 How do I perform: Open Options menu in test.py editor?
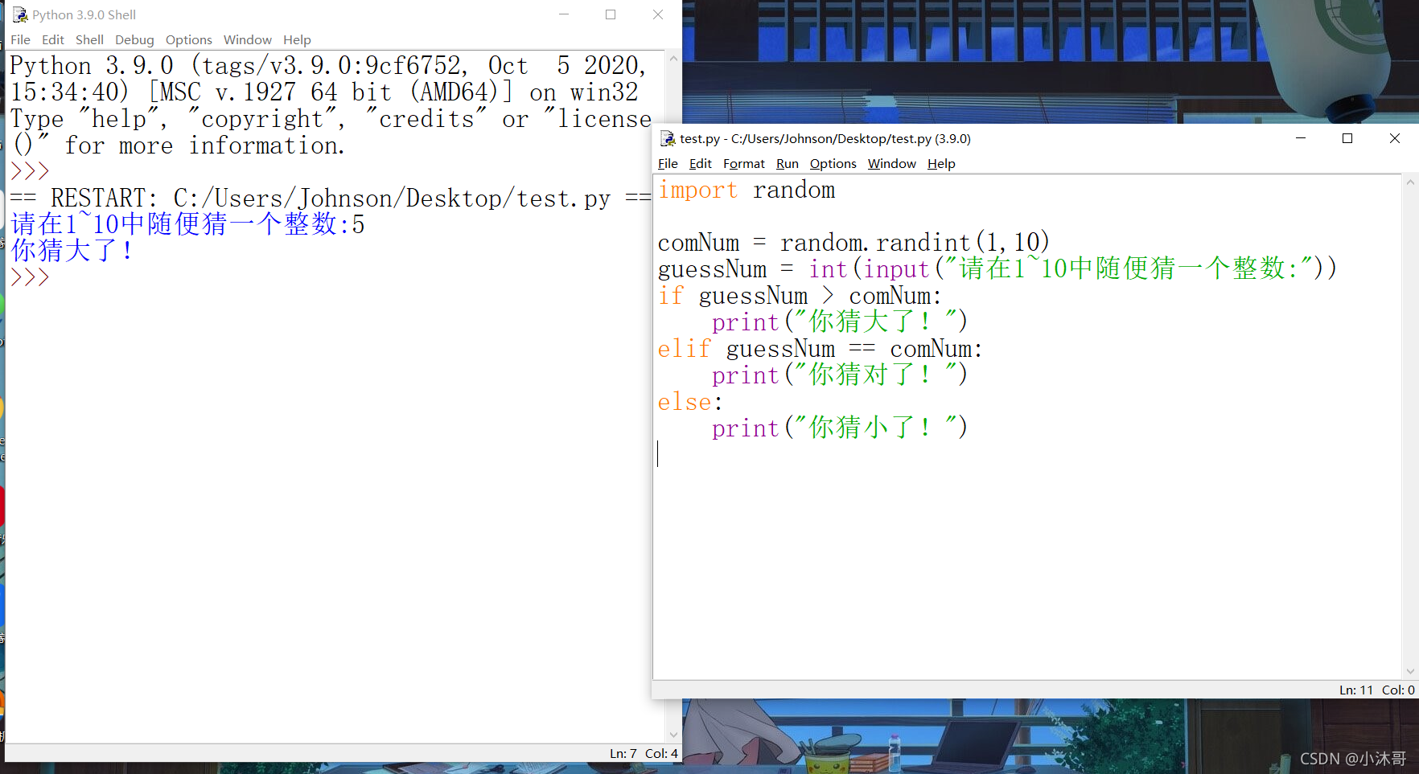pos(833,163)
